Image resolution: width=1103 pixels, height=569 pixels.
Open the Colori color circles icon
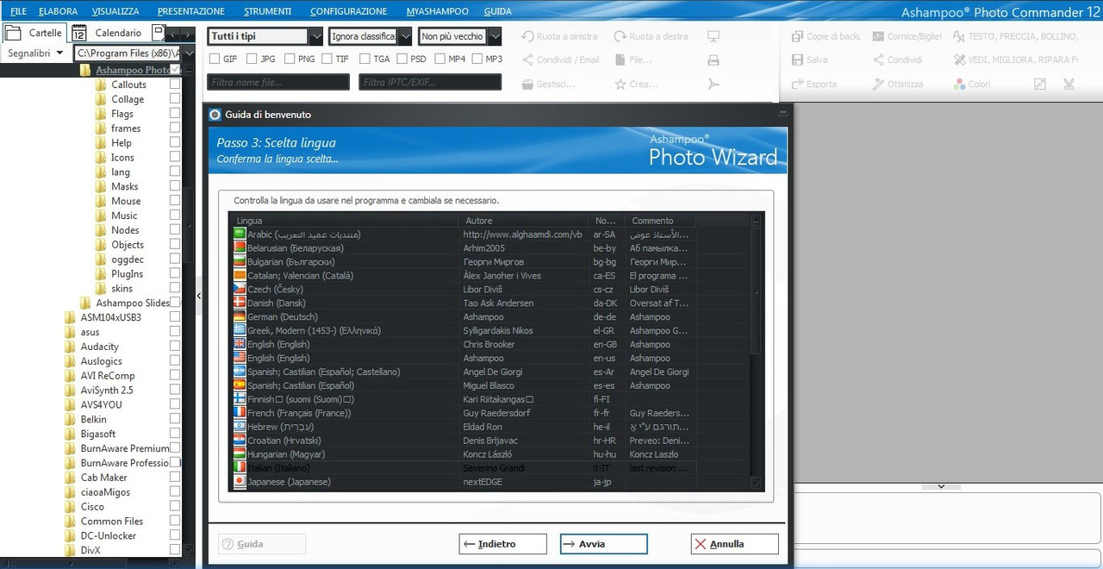coord(959,84)
